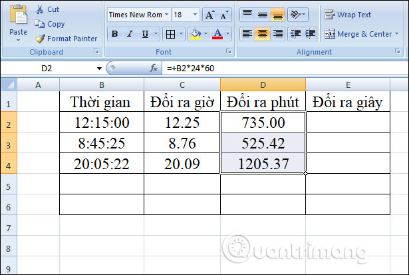Select row 7 header
The height and width of the screenshot is (275, 409).
point(9,225)
